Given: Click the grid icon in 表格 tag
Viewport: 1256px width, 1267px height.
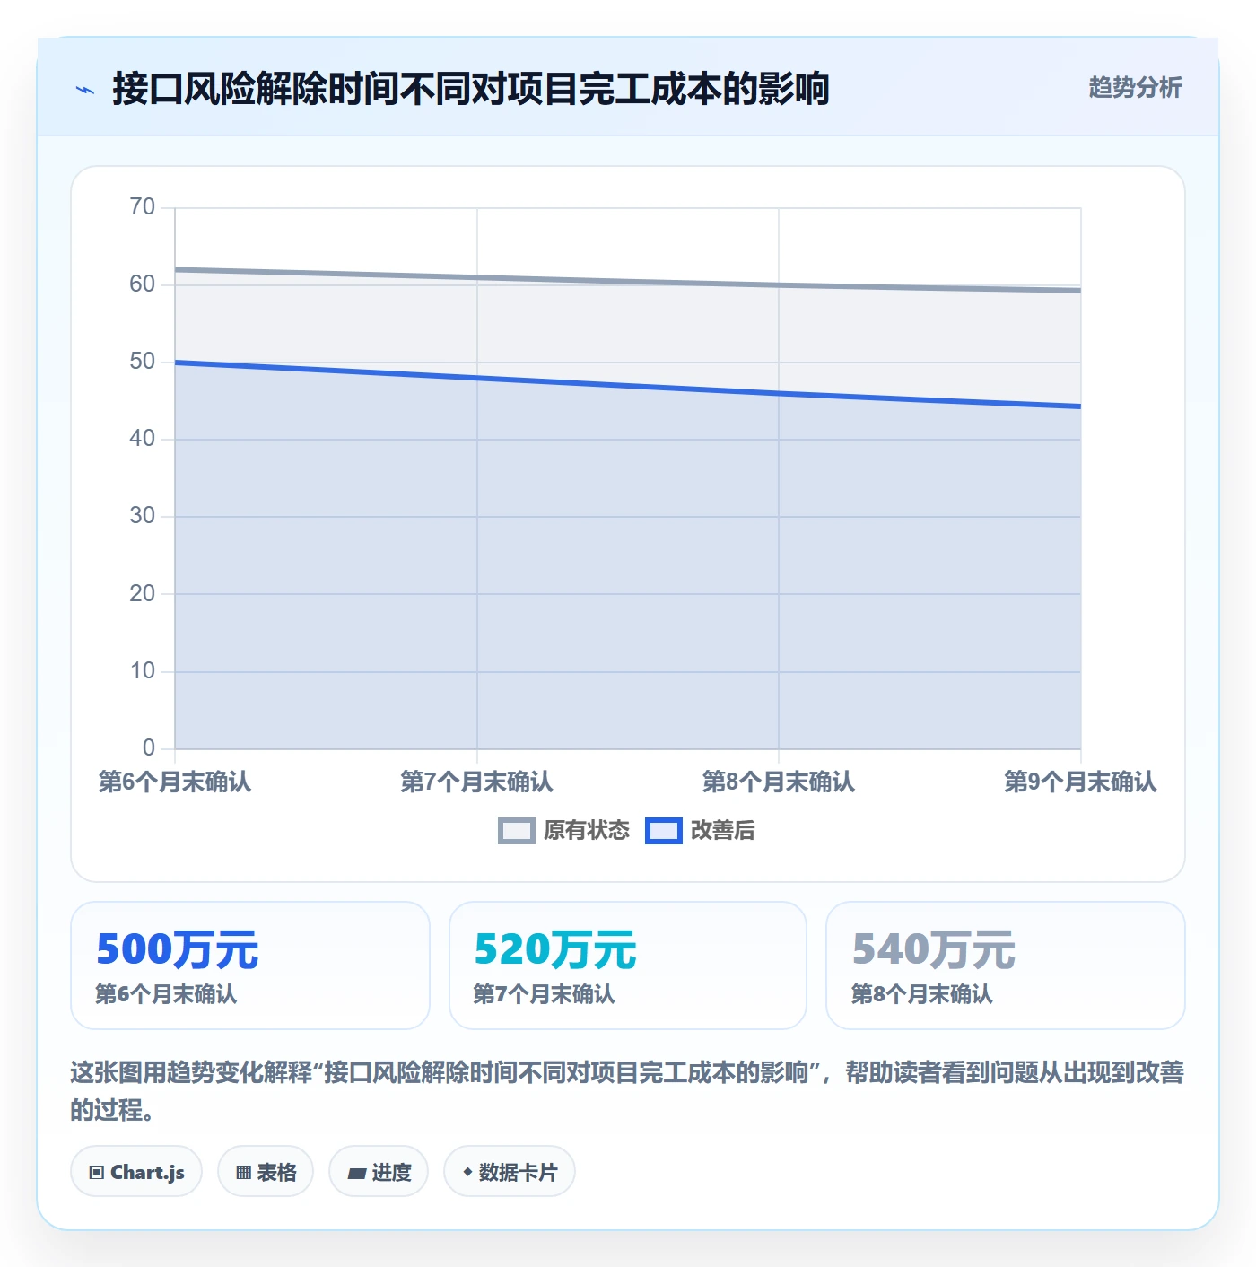Looking at the screenshot, I should coord(243,1172).
